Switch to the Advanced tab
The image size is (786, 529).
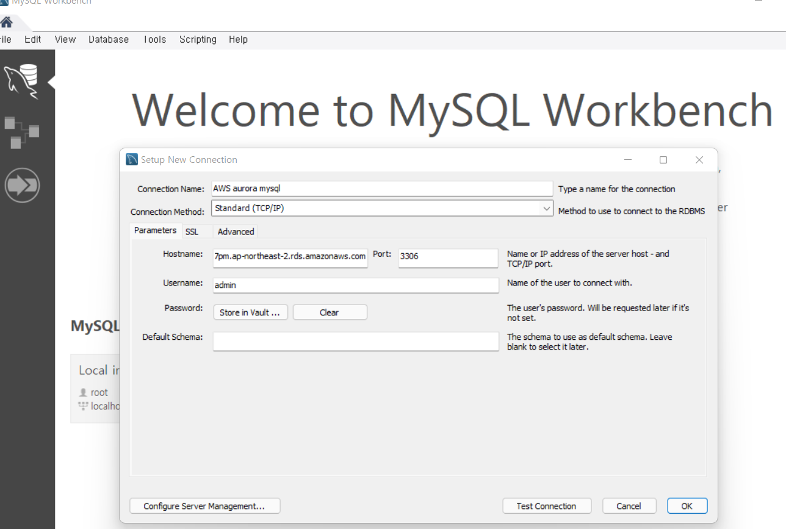236,232
